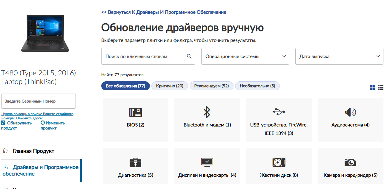
Task: Click the camera icon
Action: [x=350, y=162]
